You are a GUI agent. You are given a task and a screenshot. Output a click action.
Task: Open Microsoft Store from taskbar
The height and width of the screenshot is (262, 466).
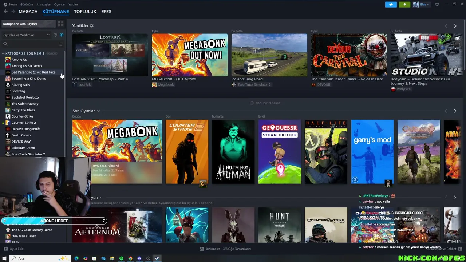point(94,258)
